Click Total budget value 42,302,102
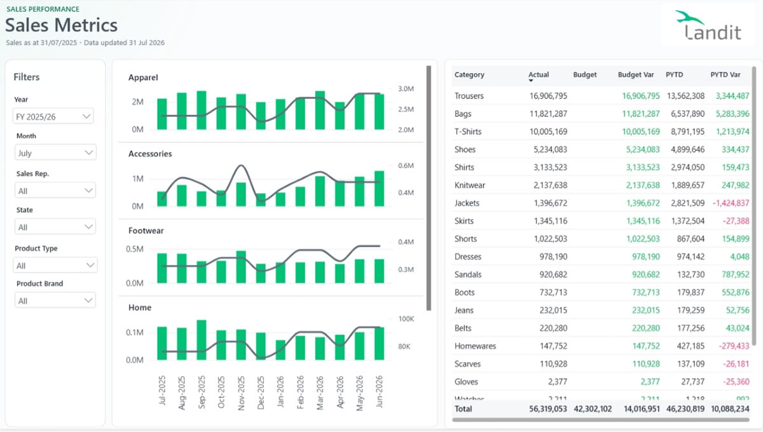This screenshot has height=432, width=763. [593, 409]
